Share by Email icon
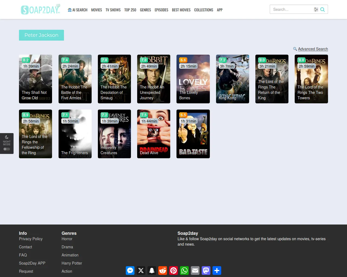 click(x=195, y=271)
